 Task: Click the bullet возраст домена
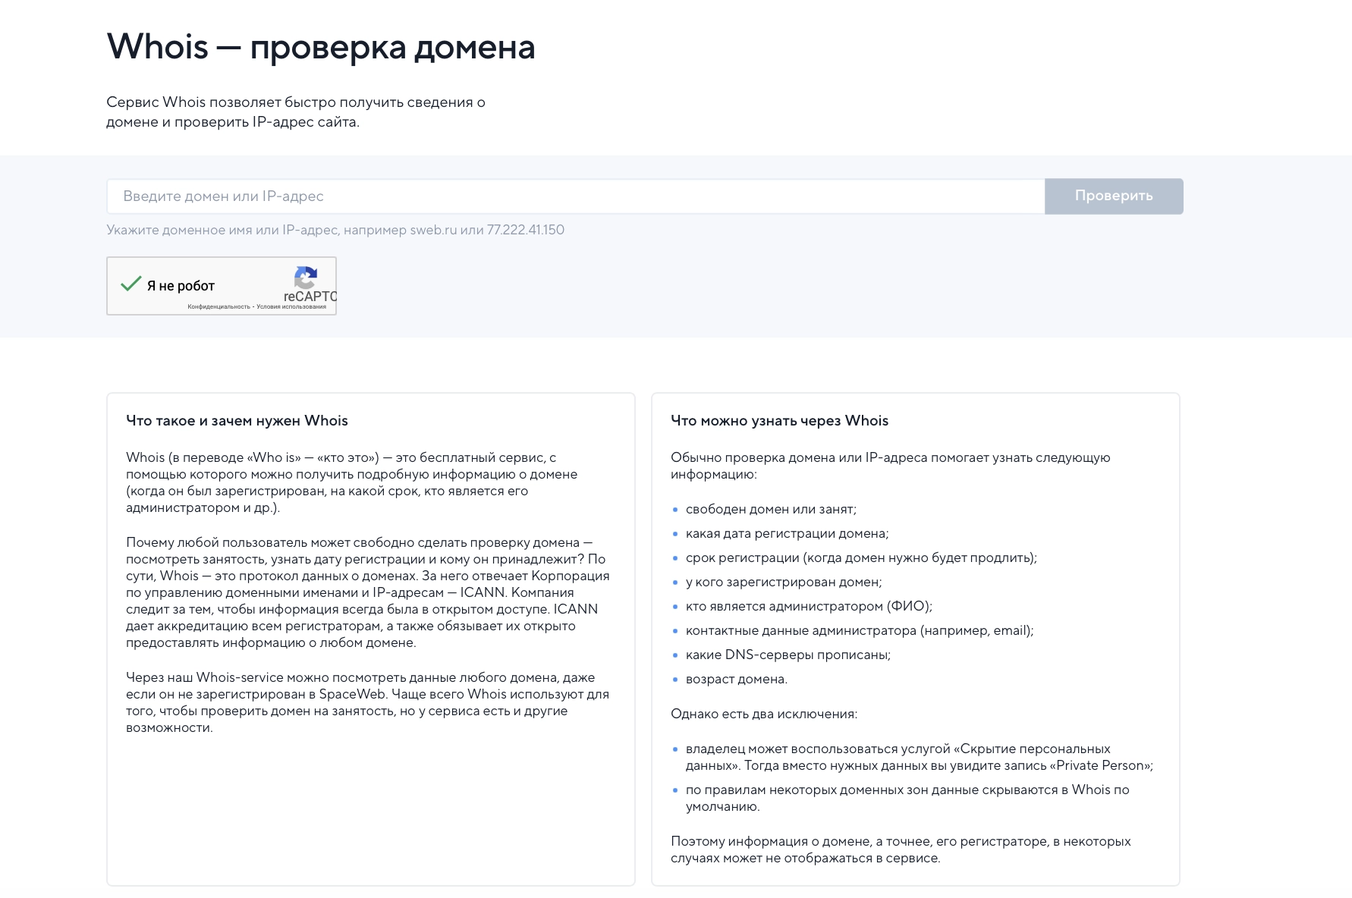point(737,679)
